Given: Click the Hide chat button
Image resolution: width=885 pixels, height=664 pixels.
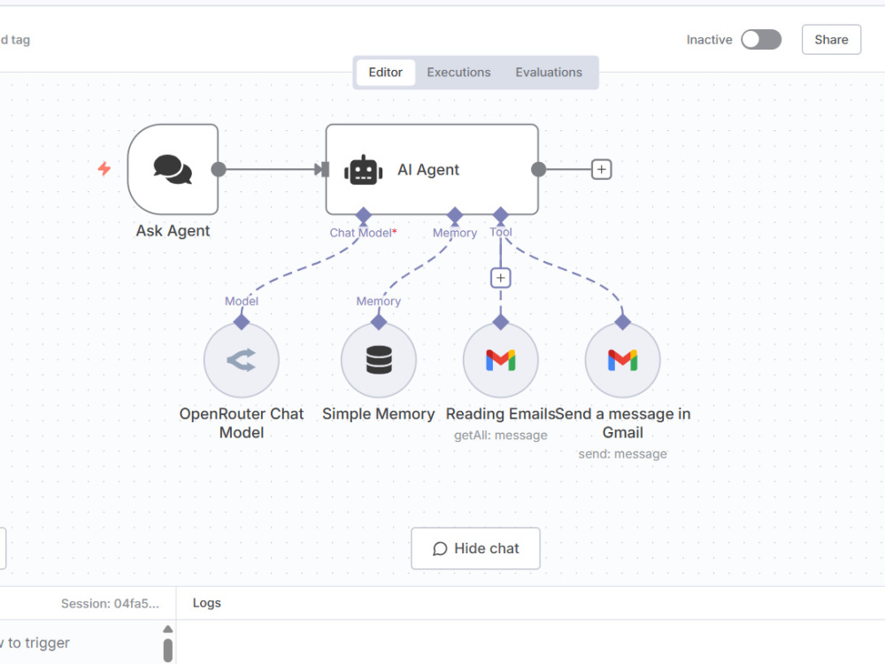Looking at the screenshot, I should point(475,548).
